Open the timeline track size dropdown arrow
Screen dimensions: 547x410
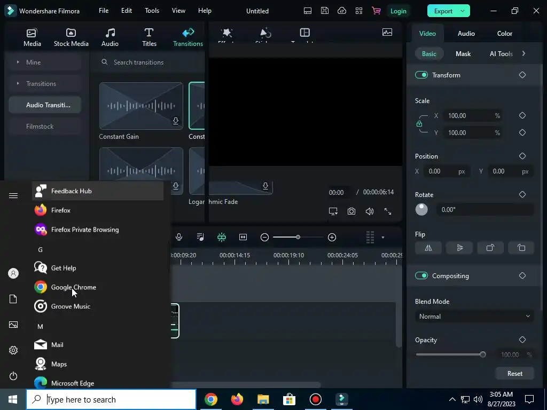point(382,238)
